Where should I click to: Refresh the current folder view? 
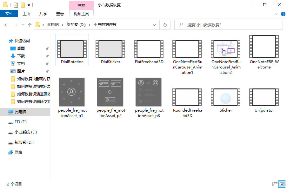point(165,25)
